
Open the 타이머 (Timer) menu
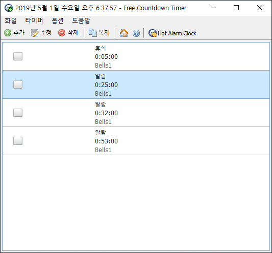click(x=34, y=20)
